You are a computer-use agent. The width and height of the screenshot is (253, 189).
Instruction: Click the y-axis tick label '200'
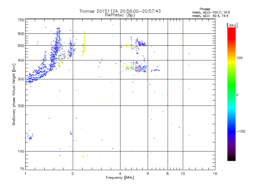pyautogui.click(x=21, y=106)
